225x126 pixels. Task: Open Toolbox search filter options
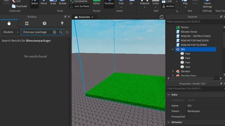67,32
